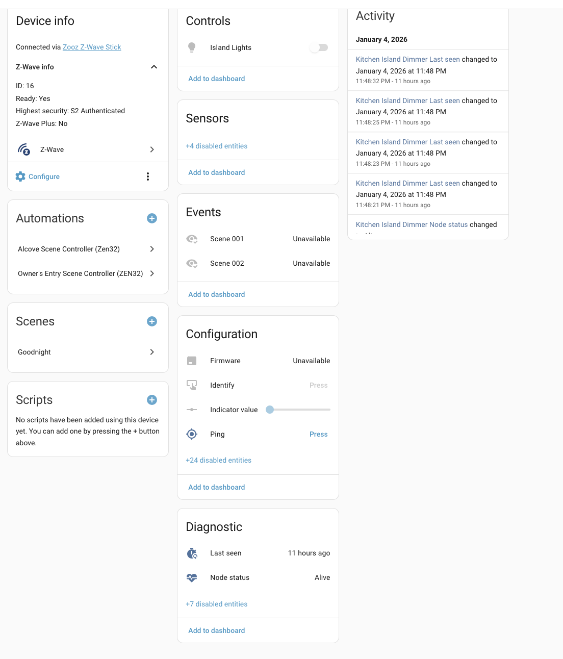Click the Ping target icon
The width and height of the screenshot is (563, 659).
point(192,434)
